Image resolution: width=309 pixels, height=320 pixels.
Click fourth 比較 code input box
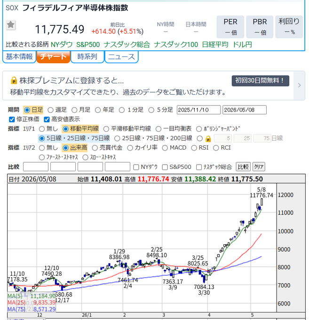(118, 167)
